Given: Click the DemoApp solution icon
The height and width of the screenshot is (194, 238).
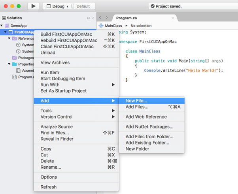Looking at the screenshot, I should [x=7, y=26].
